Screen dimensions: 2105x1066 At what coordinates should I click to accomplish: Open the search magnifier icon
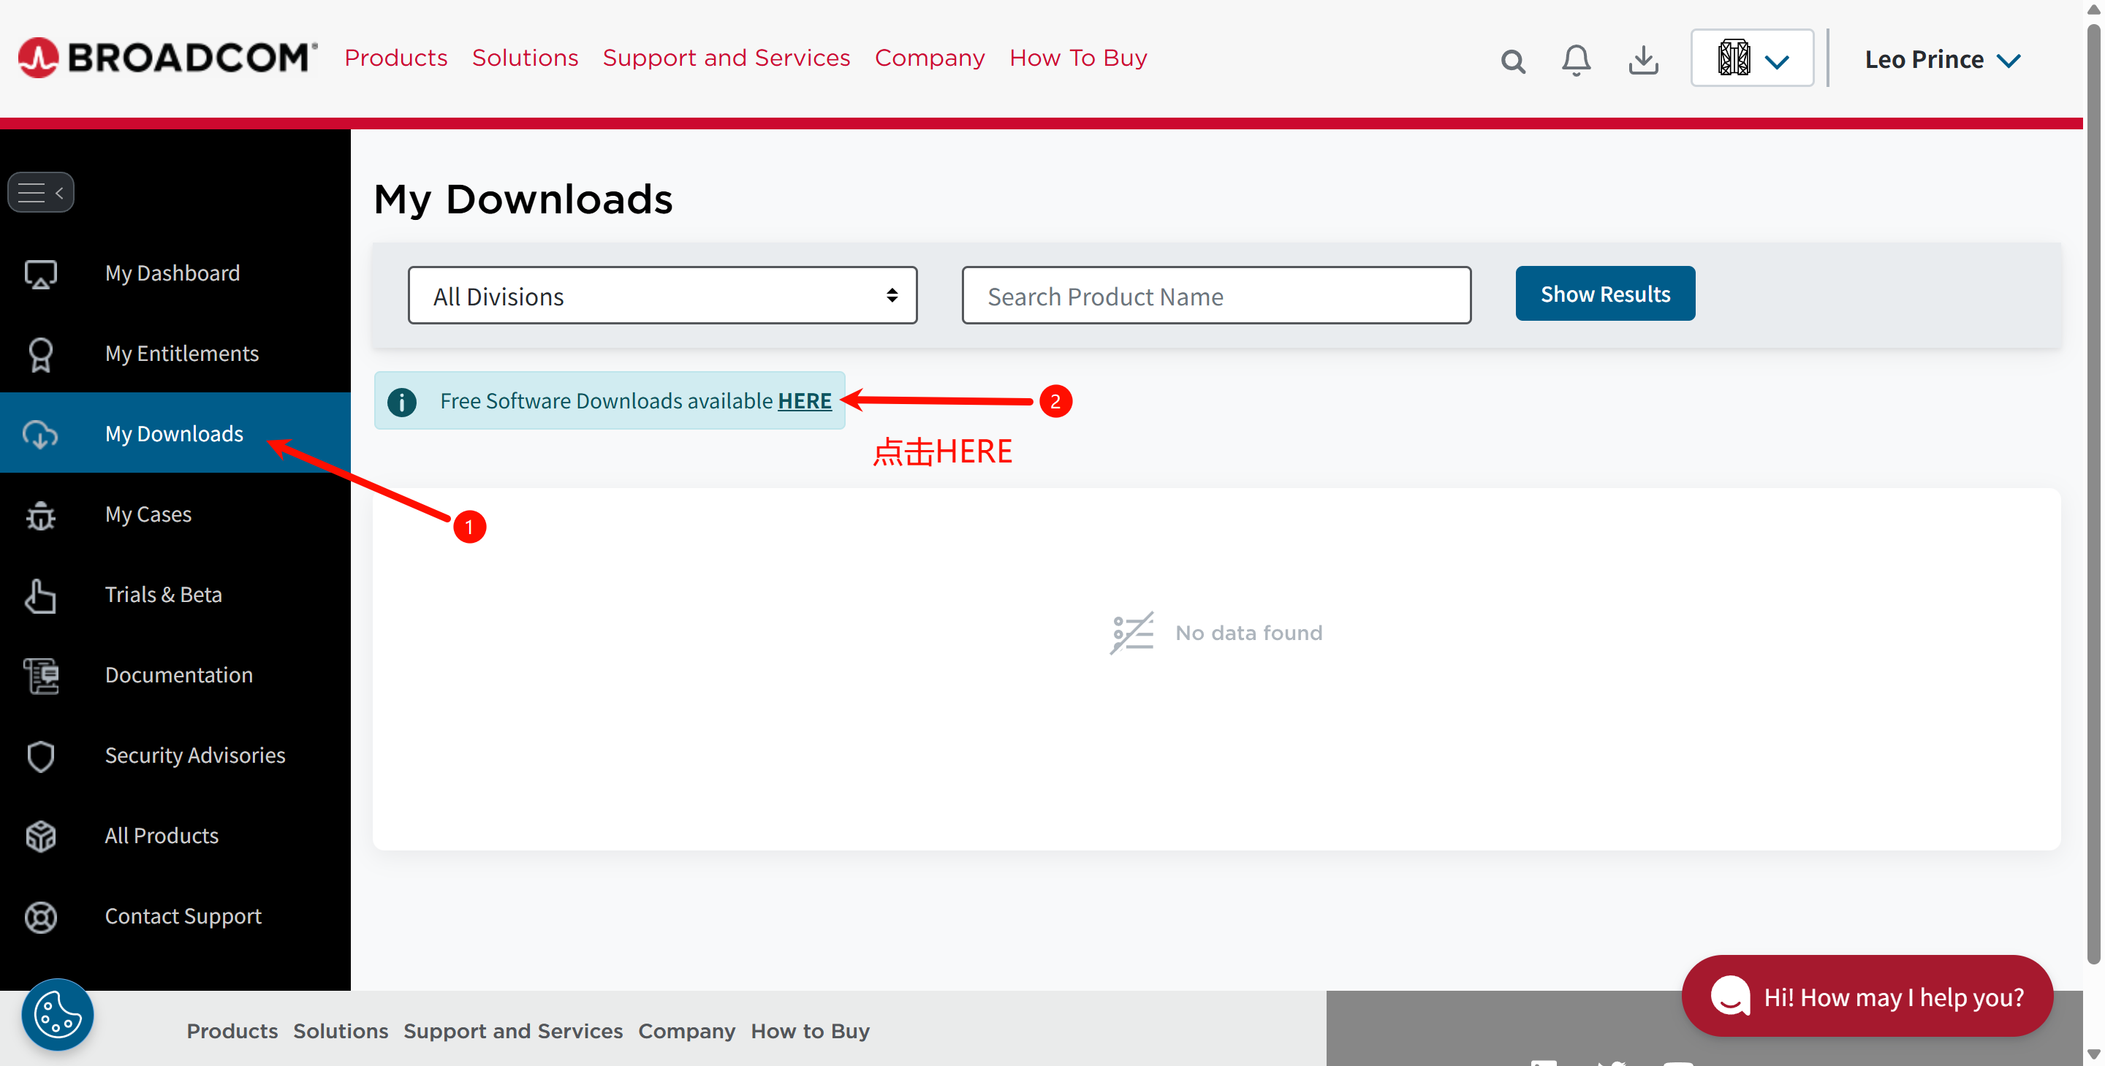(1512, 60)
